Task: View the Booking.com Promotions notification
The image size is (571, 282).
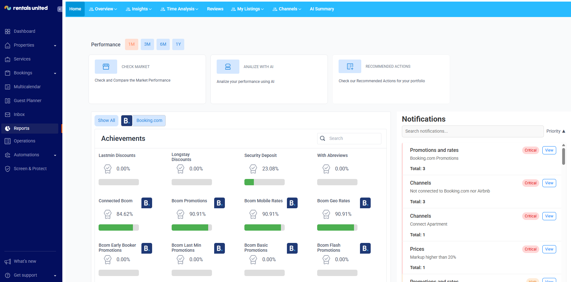Action: click(x=549, y=150)
